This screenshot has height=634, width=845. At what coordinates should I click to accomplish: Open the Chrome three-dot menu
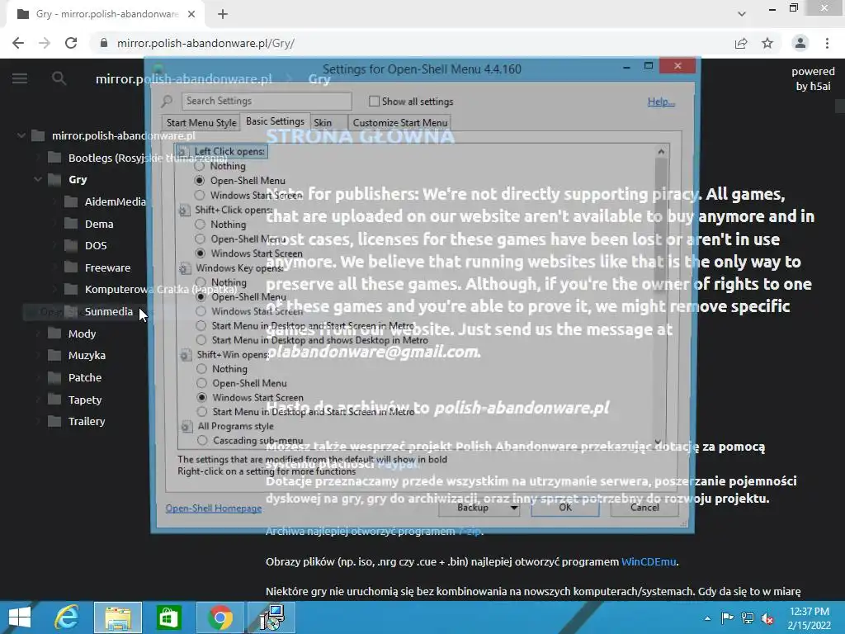[x=827, y=43]
